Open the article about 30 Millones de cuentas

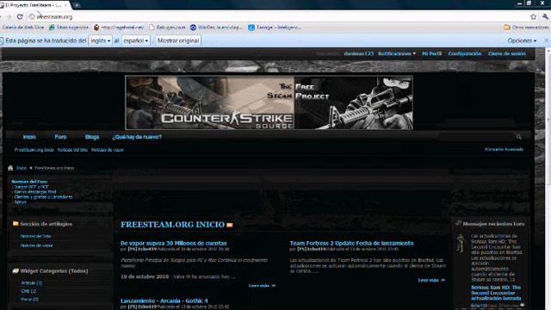point(174,243)
